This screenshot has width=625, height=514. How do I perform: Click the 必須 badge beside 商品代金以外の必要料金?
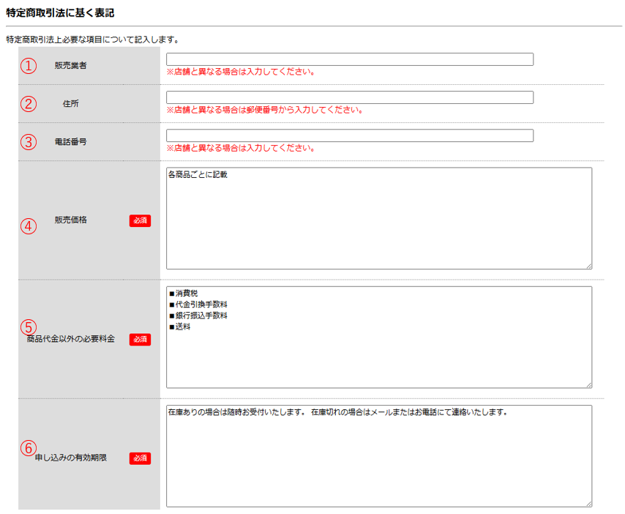click(x=140, y=339)
